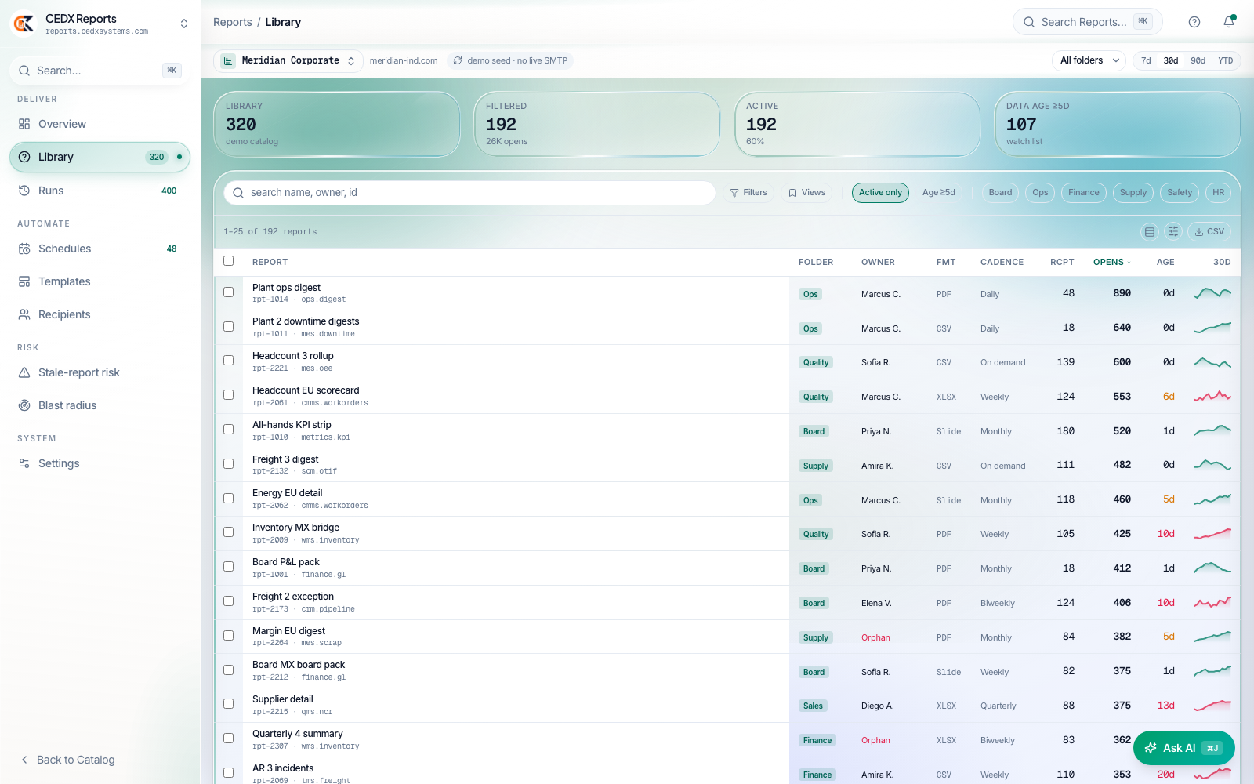Sort by RCPT column header
This screenshot has height=784, width=1254.
[x=1062, y=262]
